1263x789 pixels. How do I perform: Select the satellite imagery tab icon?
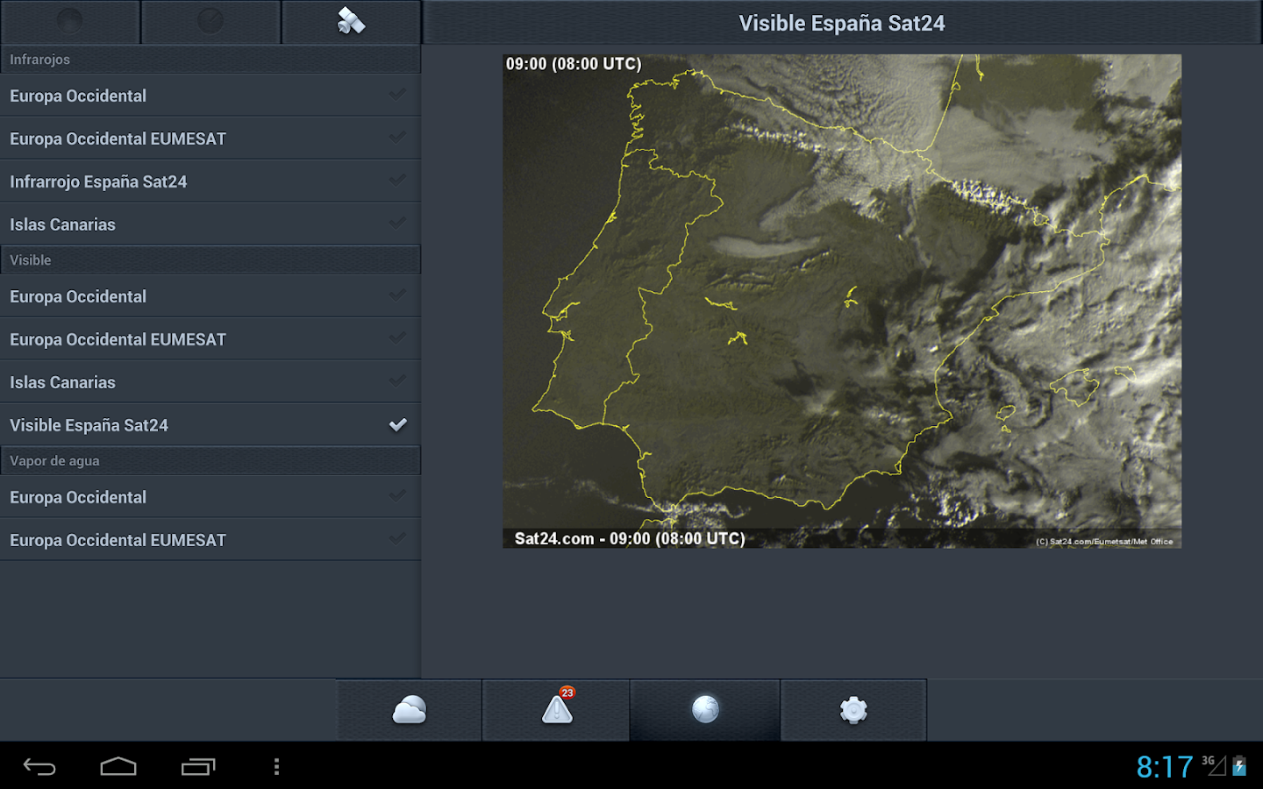coord(351,23)
